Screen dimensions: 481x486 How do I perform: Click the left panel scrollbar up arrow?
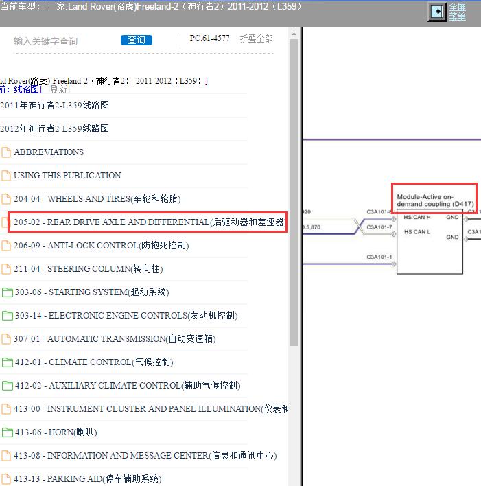click(294, 34)
